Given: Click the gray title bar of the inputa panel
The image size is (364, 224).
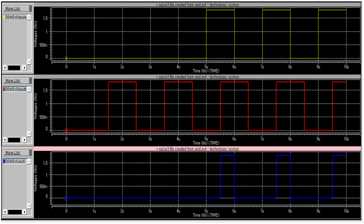Looking at the screenshot, I should 198,5.
